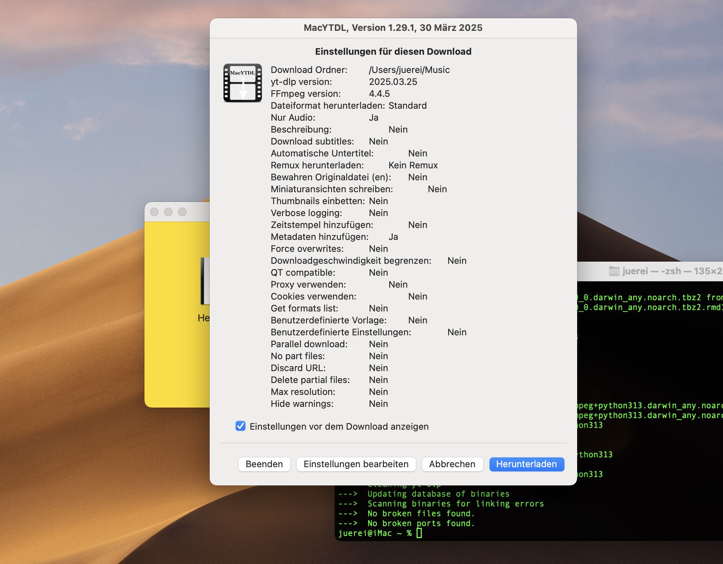
Task: Click the Abbrechen button
Action: 452,464
